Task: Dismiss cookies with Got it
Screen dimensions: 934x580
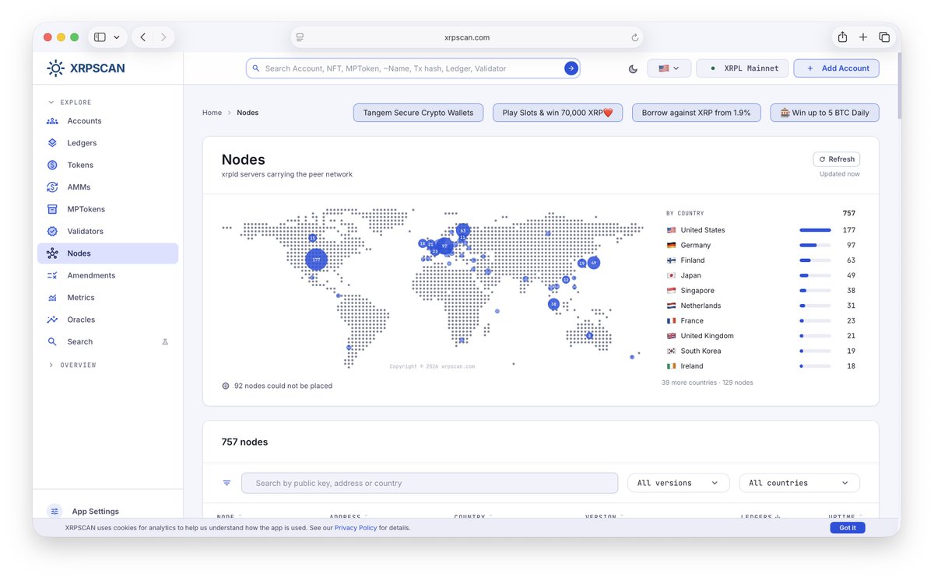Action: tap(848, 528)
